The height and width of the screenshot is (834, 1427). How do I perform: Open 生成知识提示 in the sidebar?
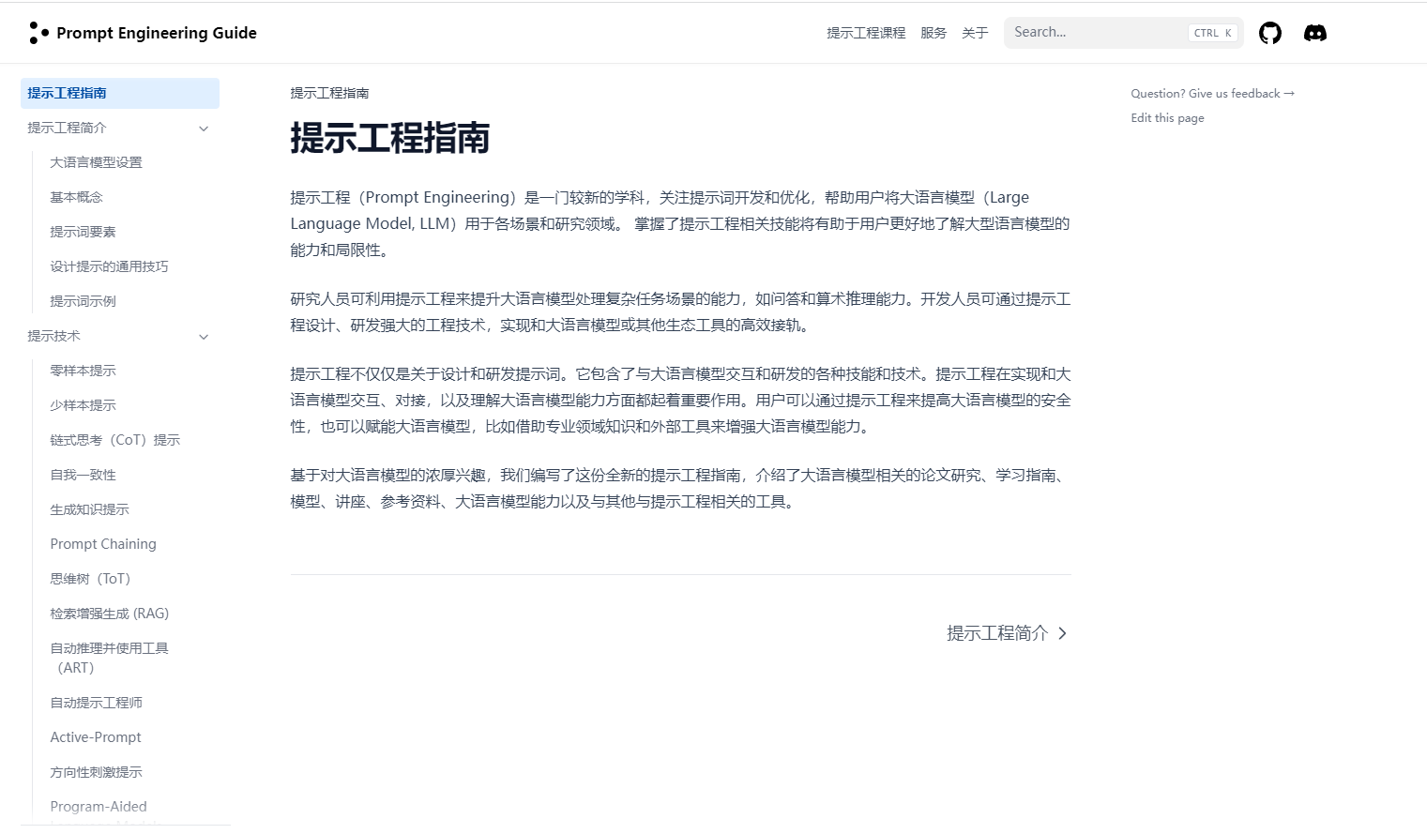click(89, 509)
